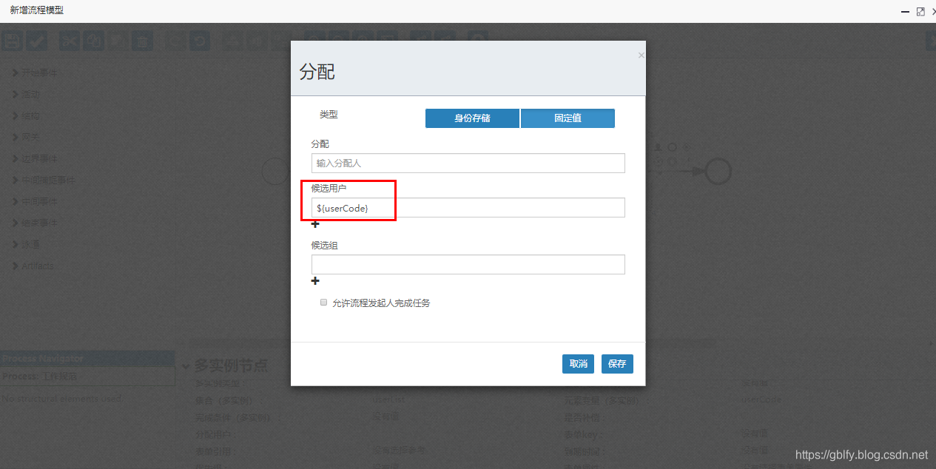Click the ${userCode} candidate user field
The width and height of the screenshot is (936, 469).
348,208
